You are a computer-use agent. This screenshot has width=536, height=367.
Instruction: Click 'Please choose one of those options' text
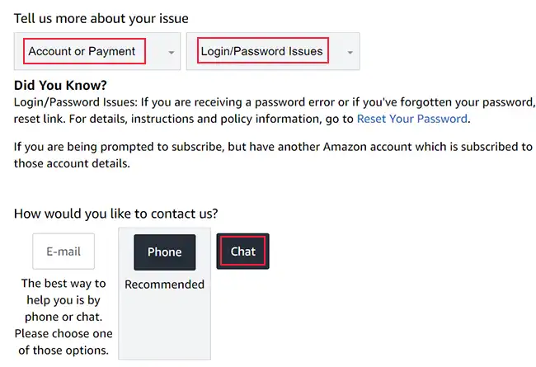[x=63, y=341]
